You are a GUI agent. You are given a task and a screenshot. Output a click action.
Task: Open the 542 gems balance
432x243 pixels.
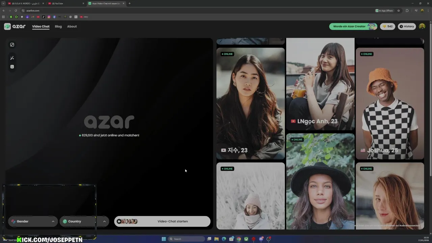[387, 26]
